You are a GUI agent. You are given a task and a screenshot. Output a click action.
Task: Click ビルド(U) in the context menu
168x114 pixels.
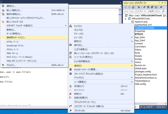[x=78, y=26]
